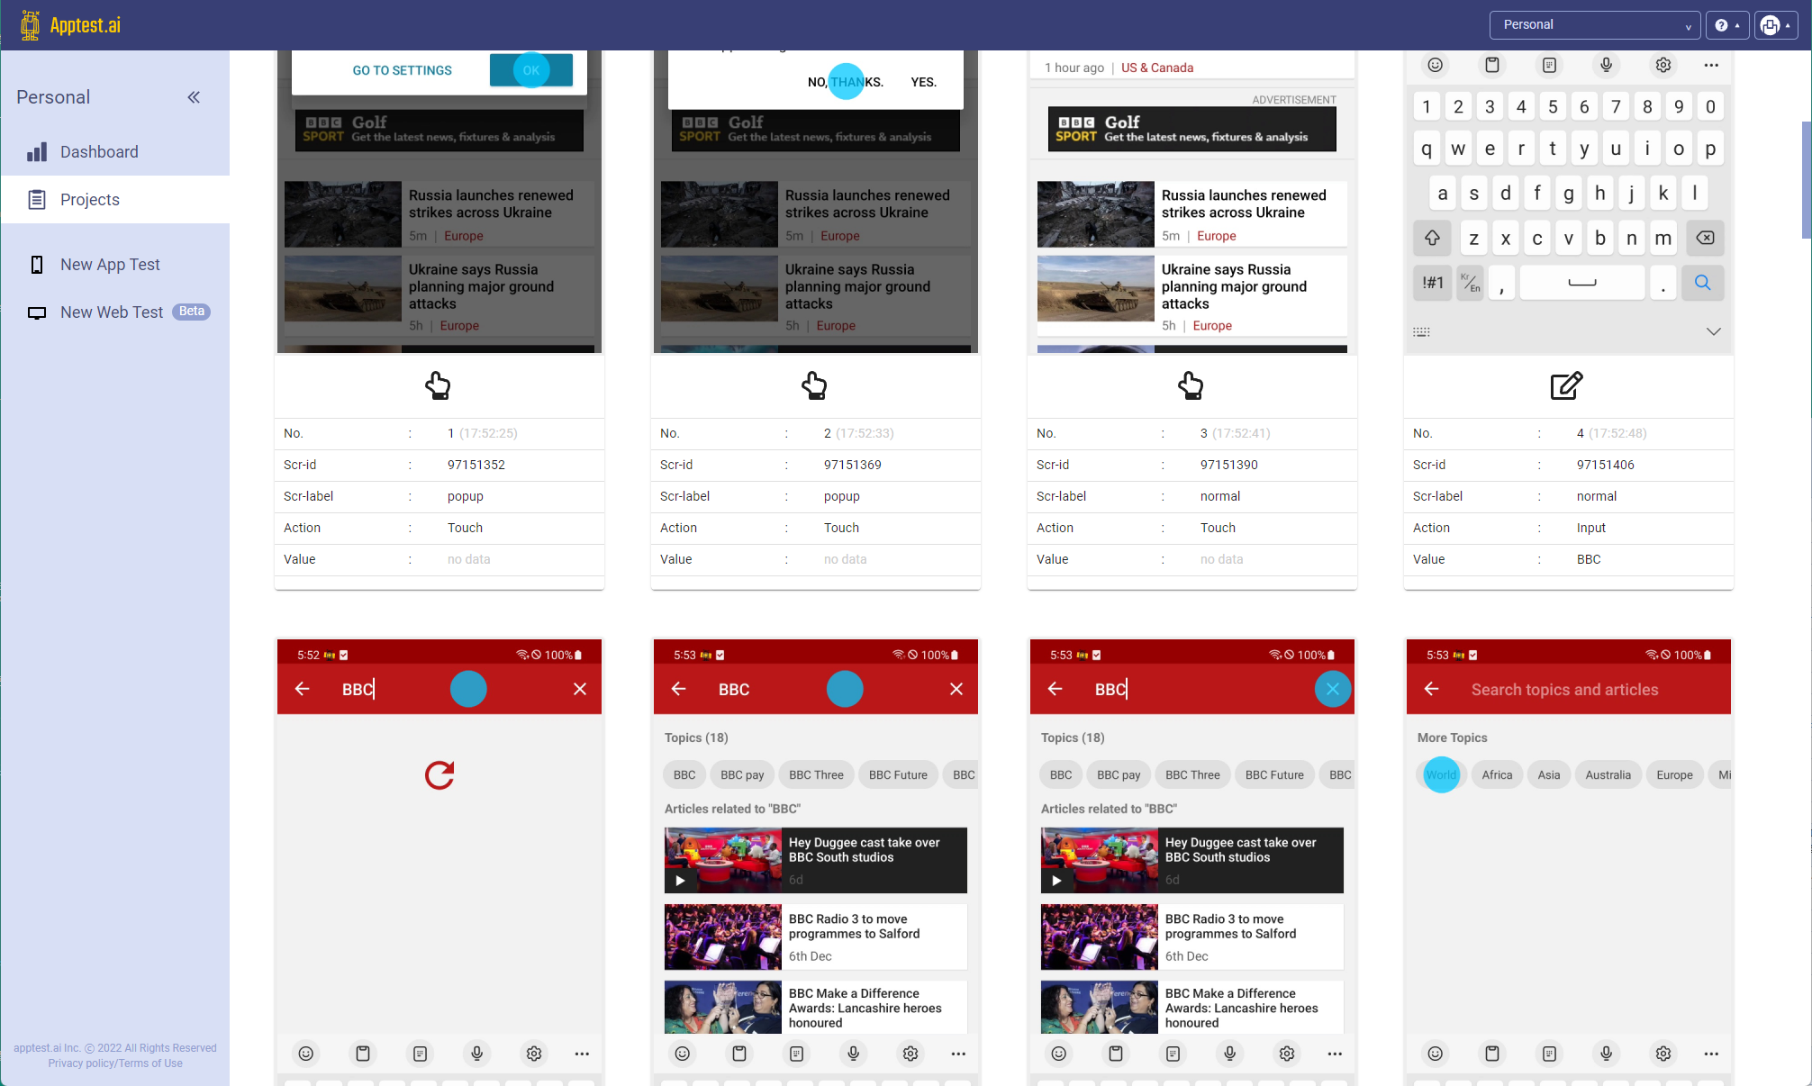The height and width of the screenshot is (1086, 1812).
Task: Click the keyboard hide chevron in step 4
Action: click(x=1714, y=331)
